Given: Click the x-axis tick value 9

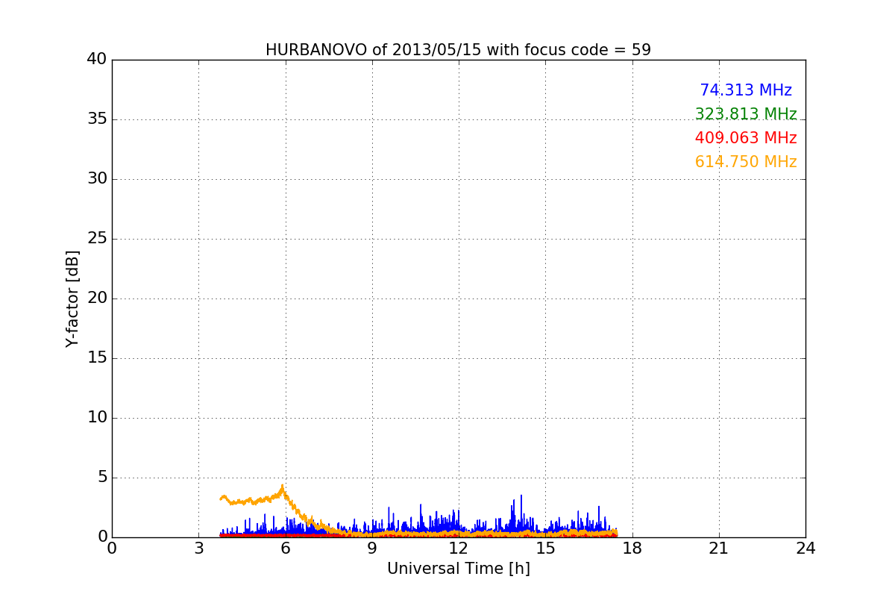Looking at the screenshot, I should coord(372,548).
